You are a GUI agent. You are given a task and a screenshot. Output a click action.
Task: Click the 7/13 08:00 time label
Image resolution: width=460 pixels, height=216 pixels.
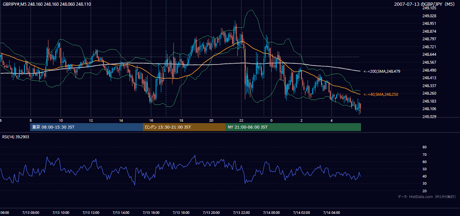[x=31, y=213]
